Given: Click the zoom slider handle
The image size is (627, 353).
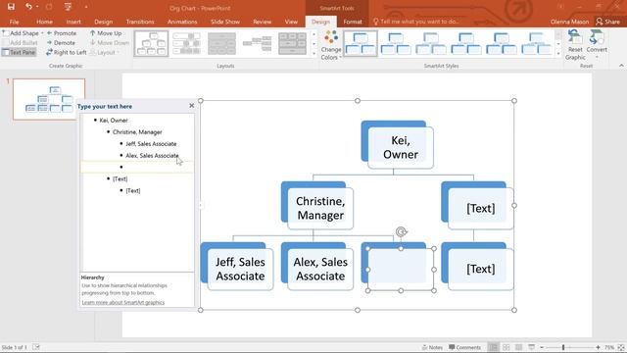Looking at the screenshot, I should coord(563,347).
